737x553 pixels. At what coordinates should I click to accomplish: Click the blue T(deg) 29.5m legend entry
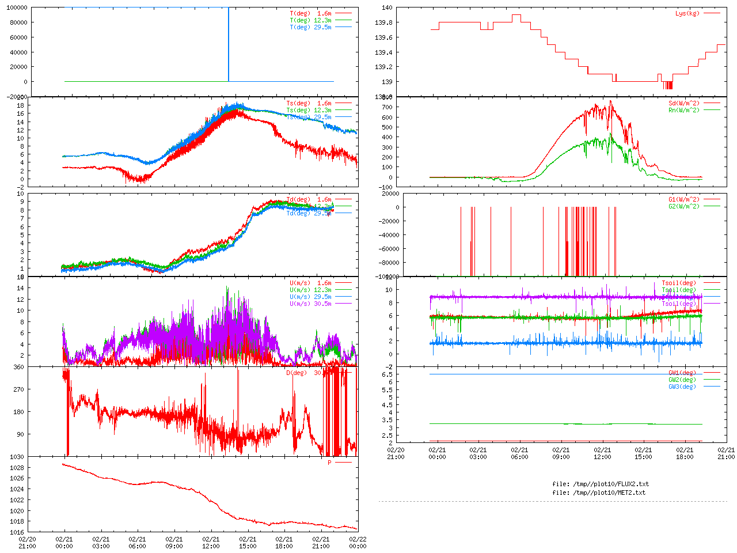coord(310,27)
